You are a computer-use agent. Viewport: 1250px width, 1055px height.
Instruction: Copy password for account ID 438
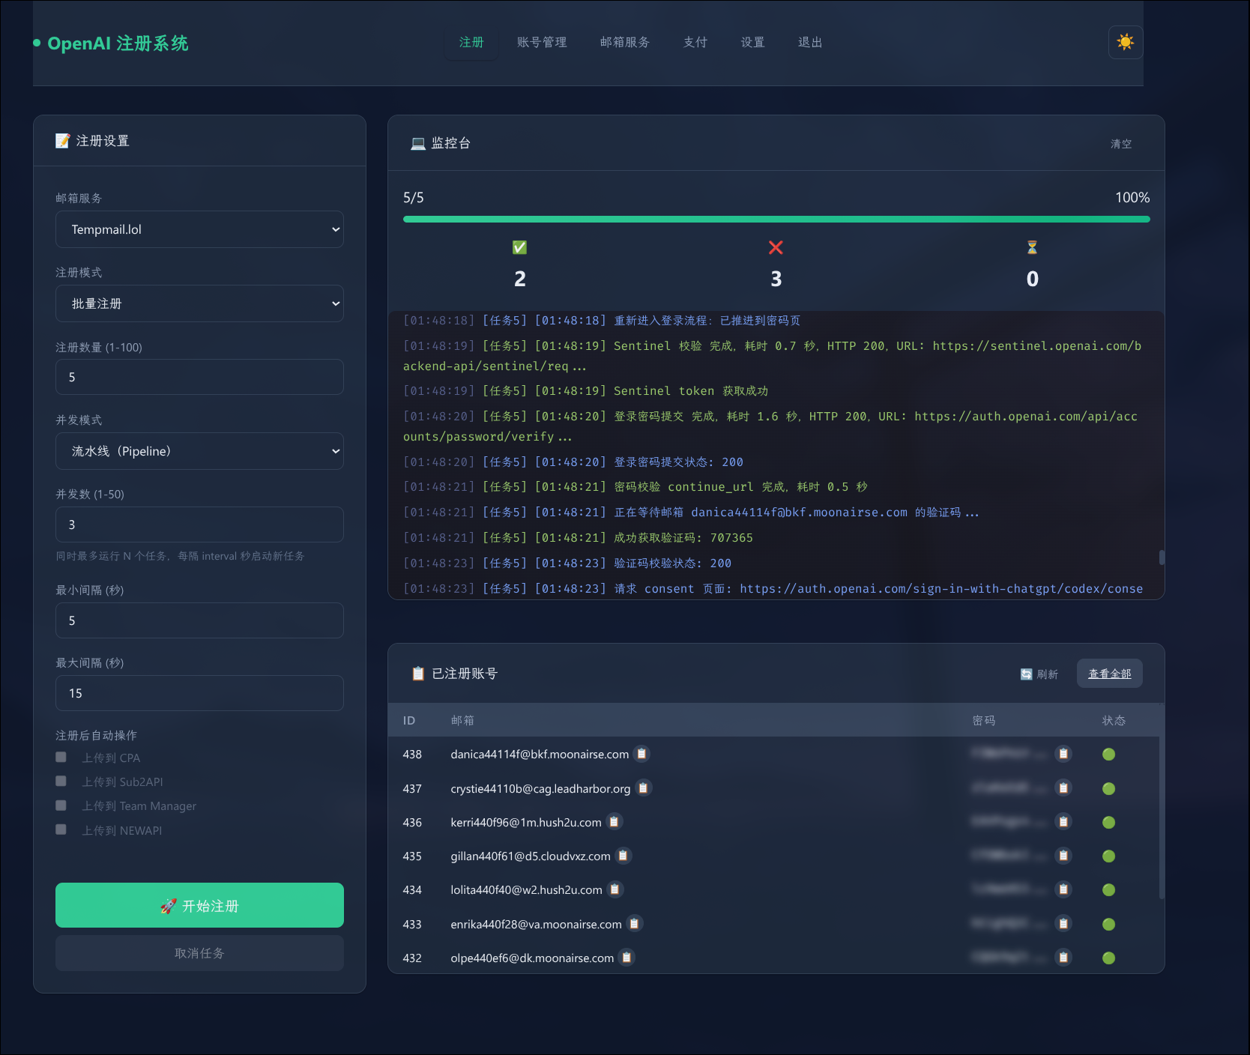[x=1063, y=754]
